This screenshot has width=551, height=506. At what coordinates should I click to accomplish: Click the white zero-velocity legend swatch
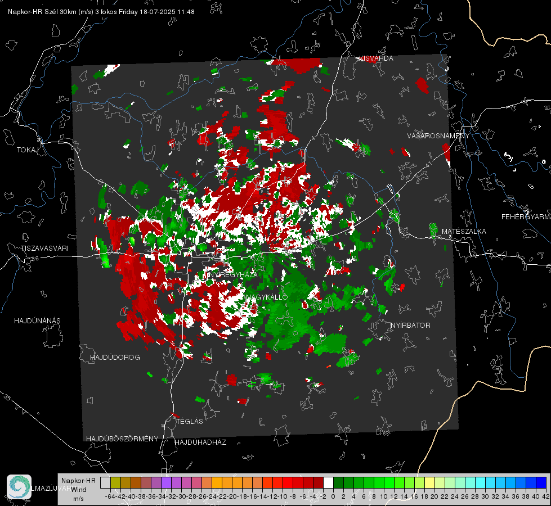click(328, 482)
